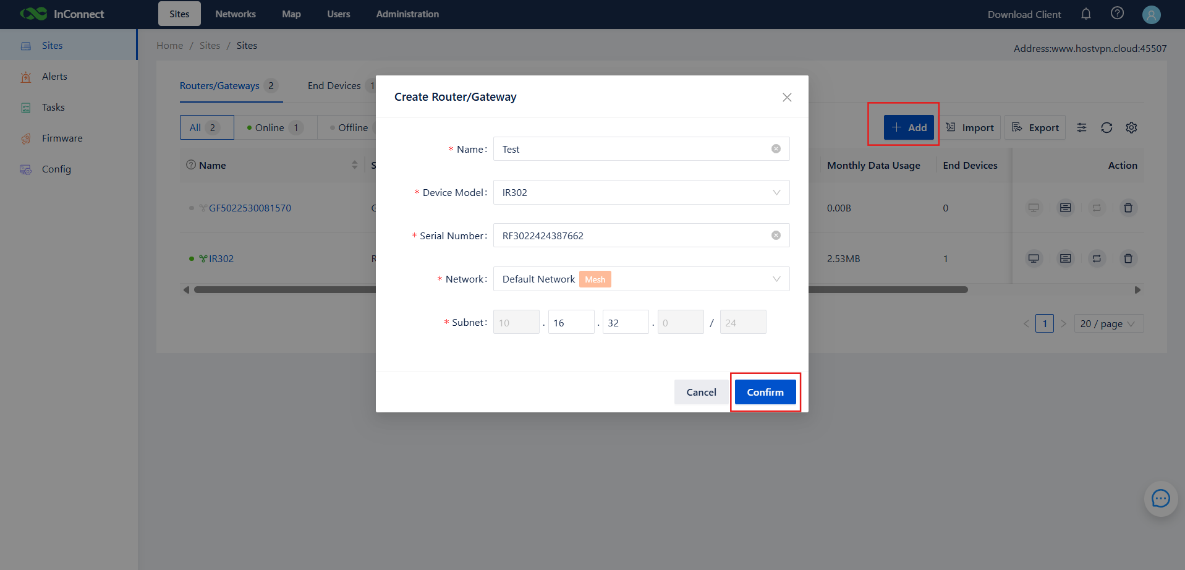Filter by Online devices
Screen dimensions: 1185x570
[275, 127]
